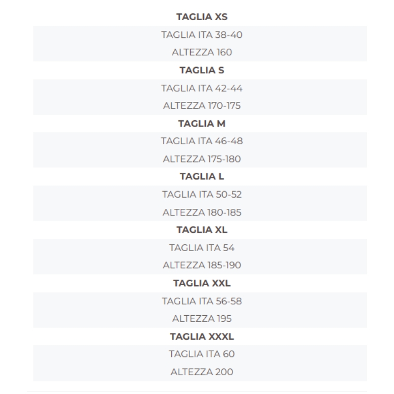Click the TAGLIA XXXL heading
Viewport: 394px width, 394px height.
202,336
